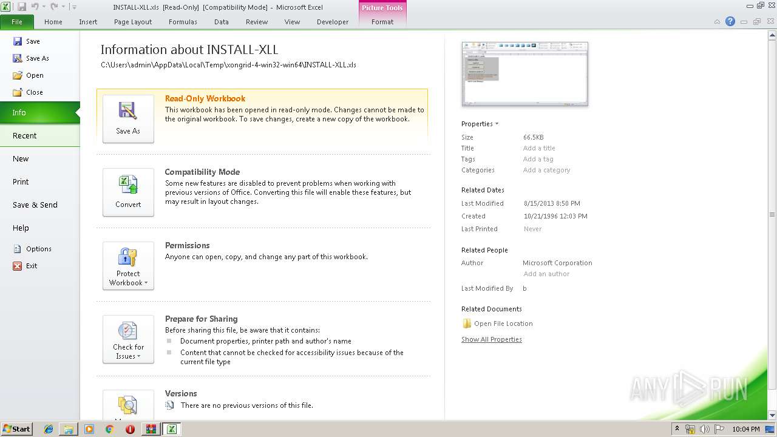777x437 pixels.
Task: Click the Action Center flag tray icon
Action: pos(719,429)
